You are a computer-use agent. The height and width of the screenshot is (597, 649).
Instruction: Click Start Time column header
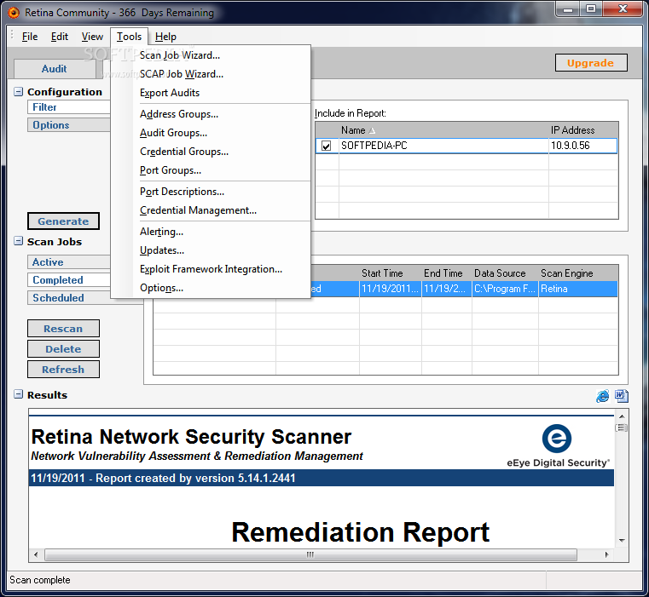pos(391,273)
